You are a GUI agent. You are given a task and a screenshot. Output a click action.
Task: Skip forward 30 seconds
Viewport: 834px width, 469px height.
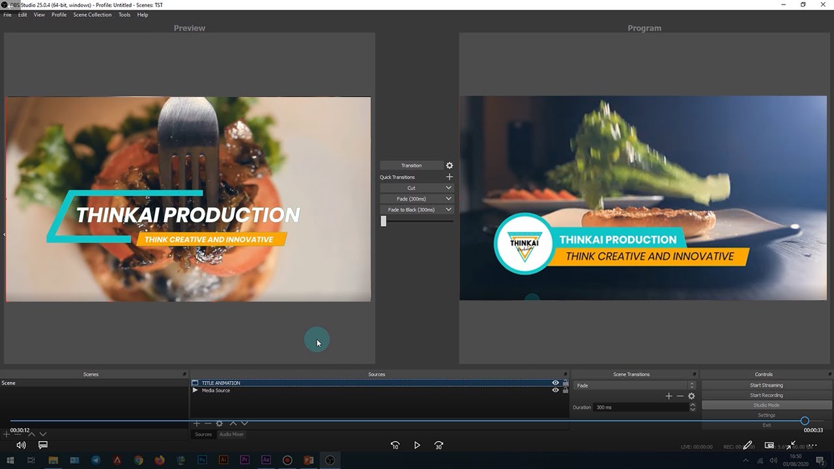(439, 446)
